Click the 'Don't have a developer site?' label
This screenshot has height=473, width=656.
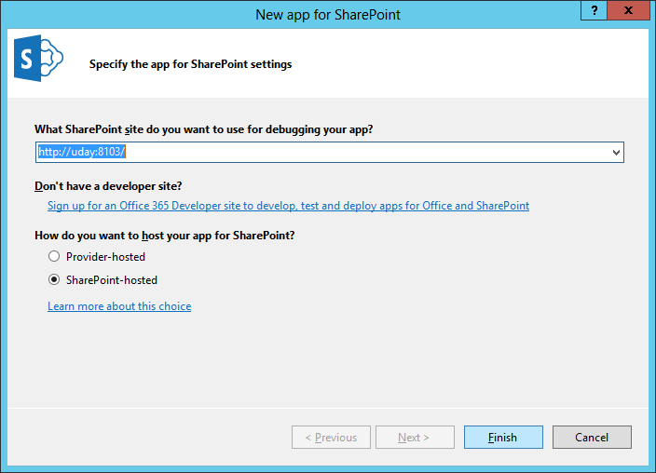108,185
